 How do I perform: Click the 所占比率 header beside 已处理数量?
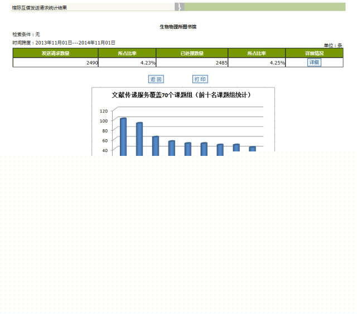(257, 53)
